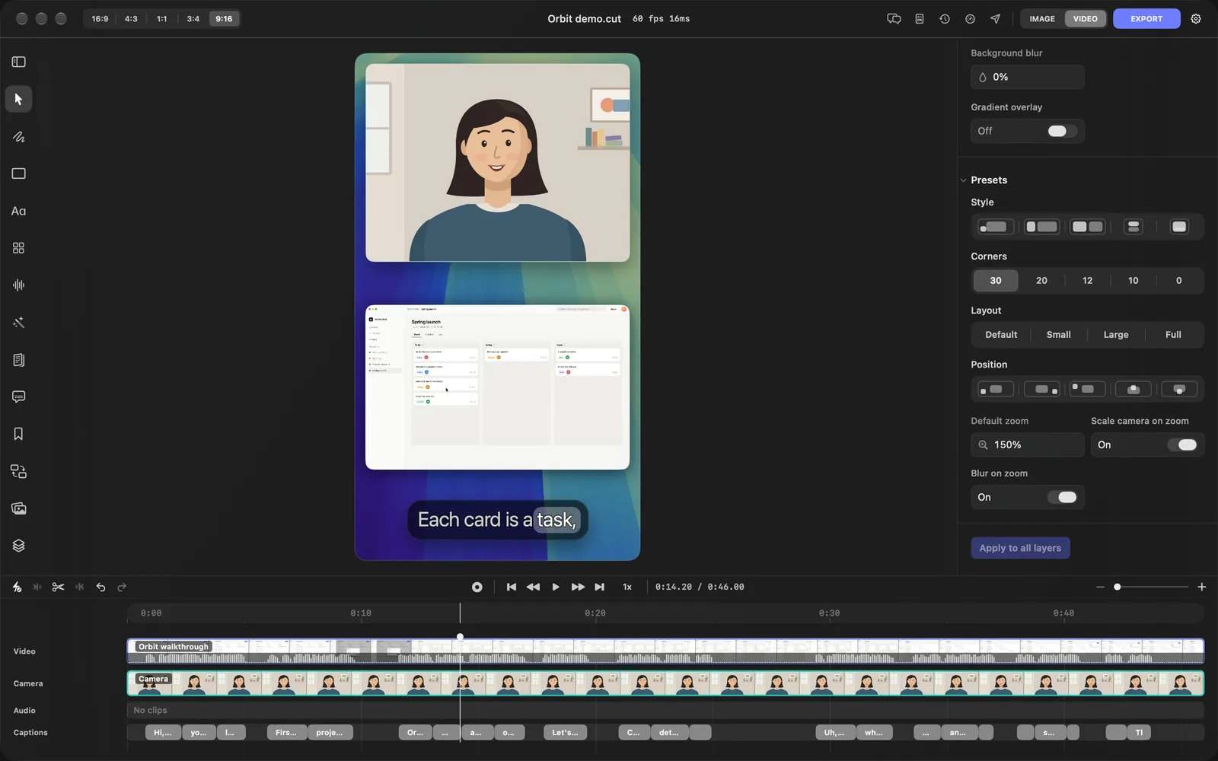The image size is (1218, 761).
Task: Click the timeline zoom in plus
Action: [1202, 587]
